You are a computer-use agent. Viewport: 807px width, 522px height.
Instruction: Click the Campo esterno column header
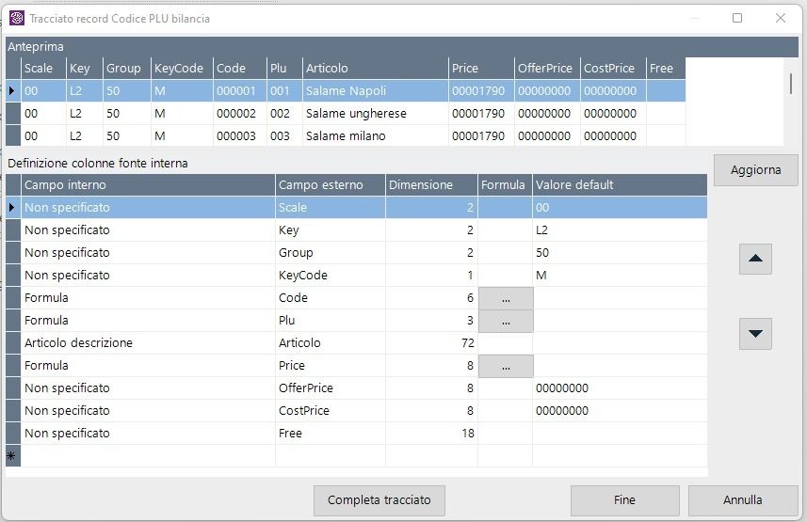click(x=331, y=185)
